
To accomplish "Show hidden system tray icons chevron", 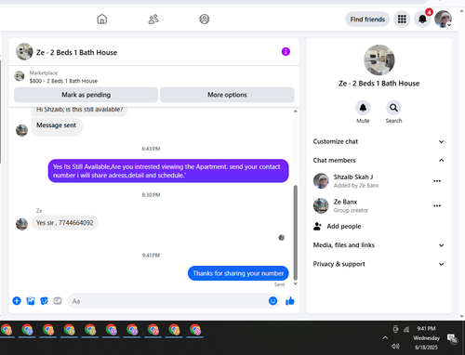I will click(385, 337).
